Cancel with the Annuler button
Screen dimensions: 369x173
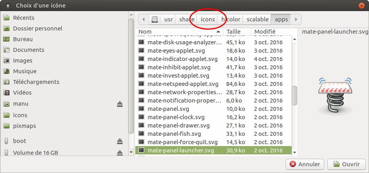coord(305,164)
